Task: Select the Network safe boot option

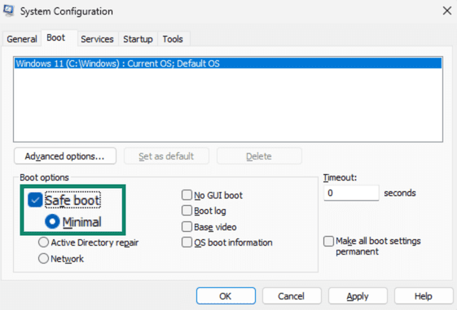Action: point(44,258)
